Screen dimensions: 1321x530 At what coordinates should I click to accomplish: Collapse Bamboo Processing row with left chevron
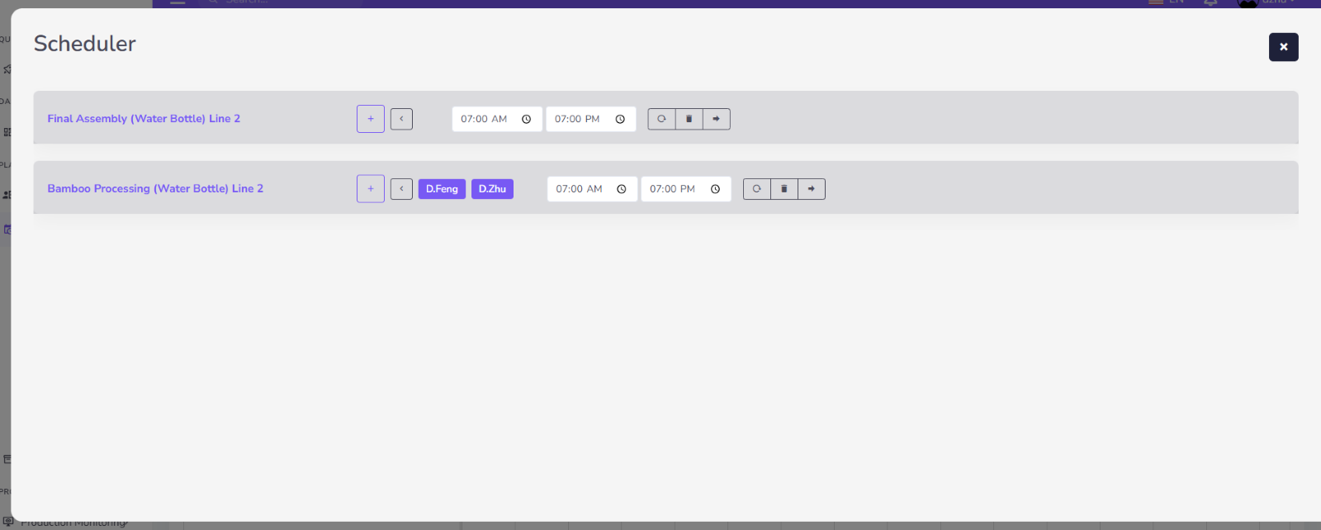pos(401,189)
